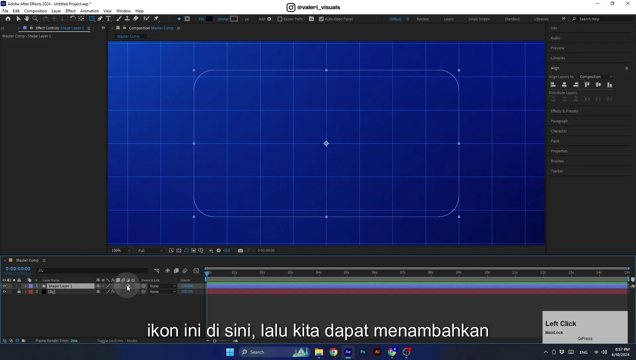Click the Align Bottom icon
This screenshot has height=360, width=636.
point(609,85)
